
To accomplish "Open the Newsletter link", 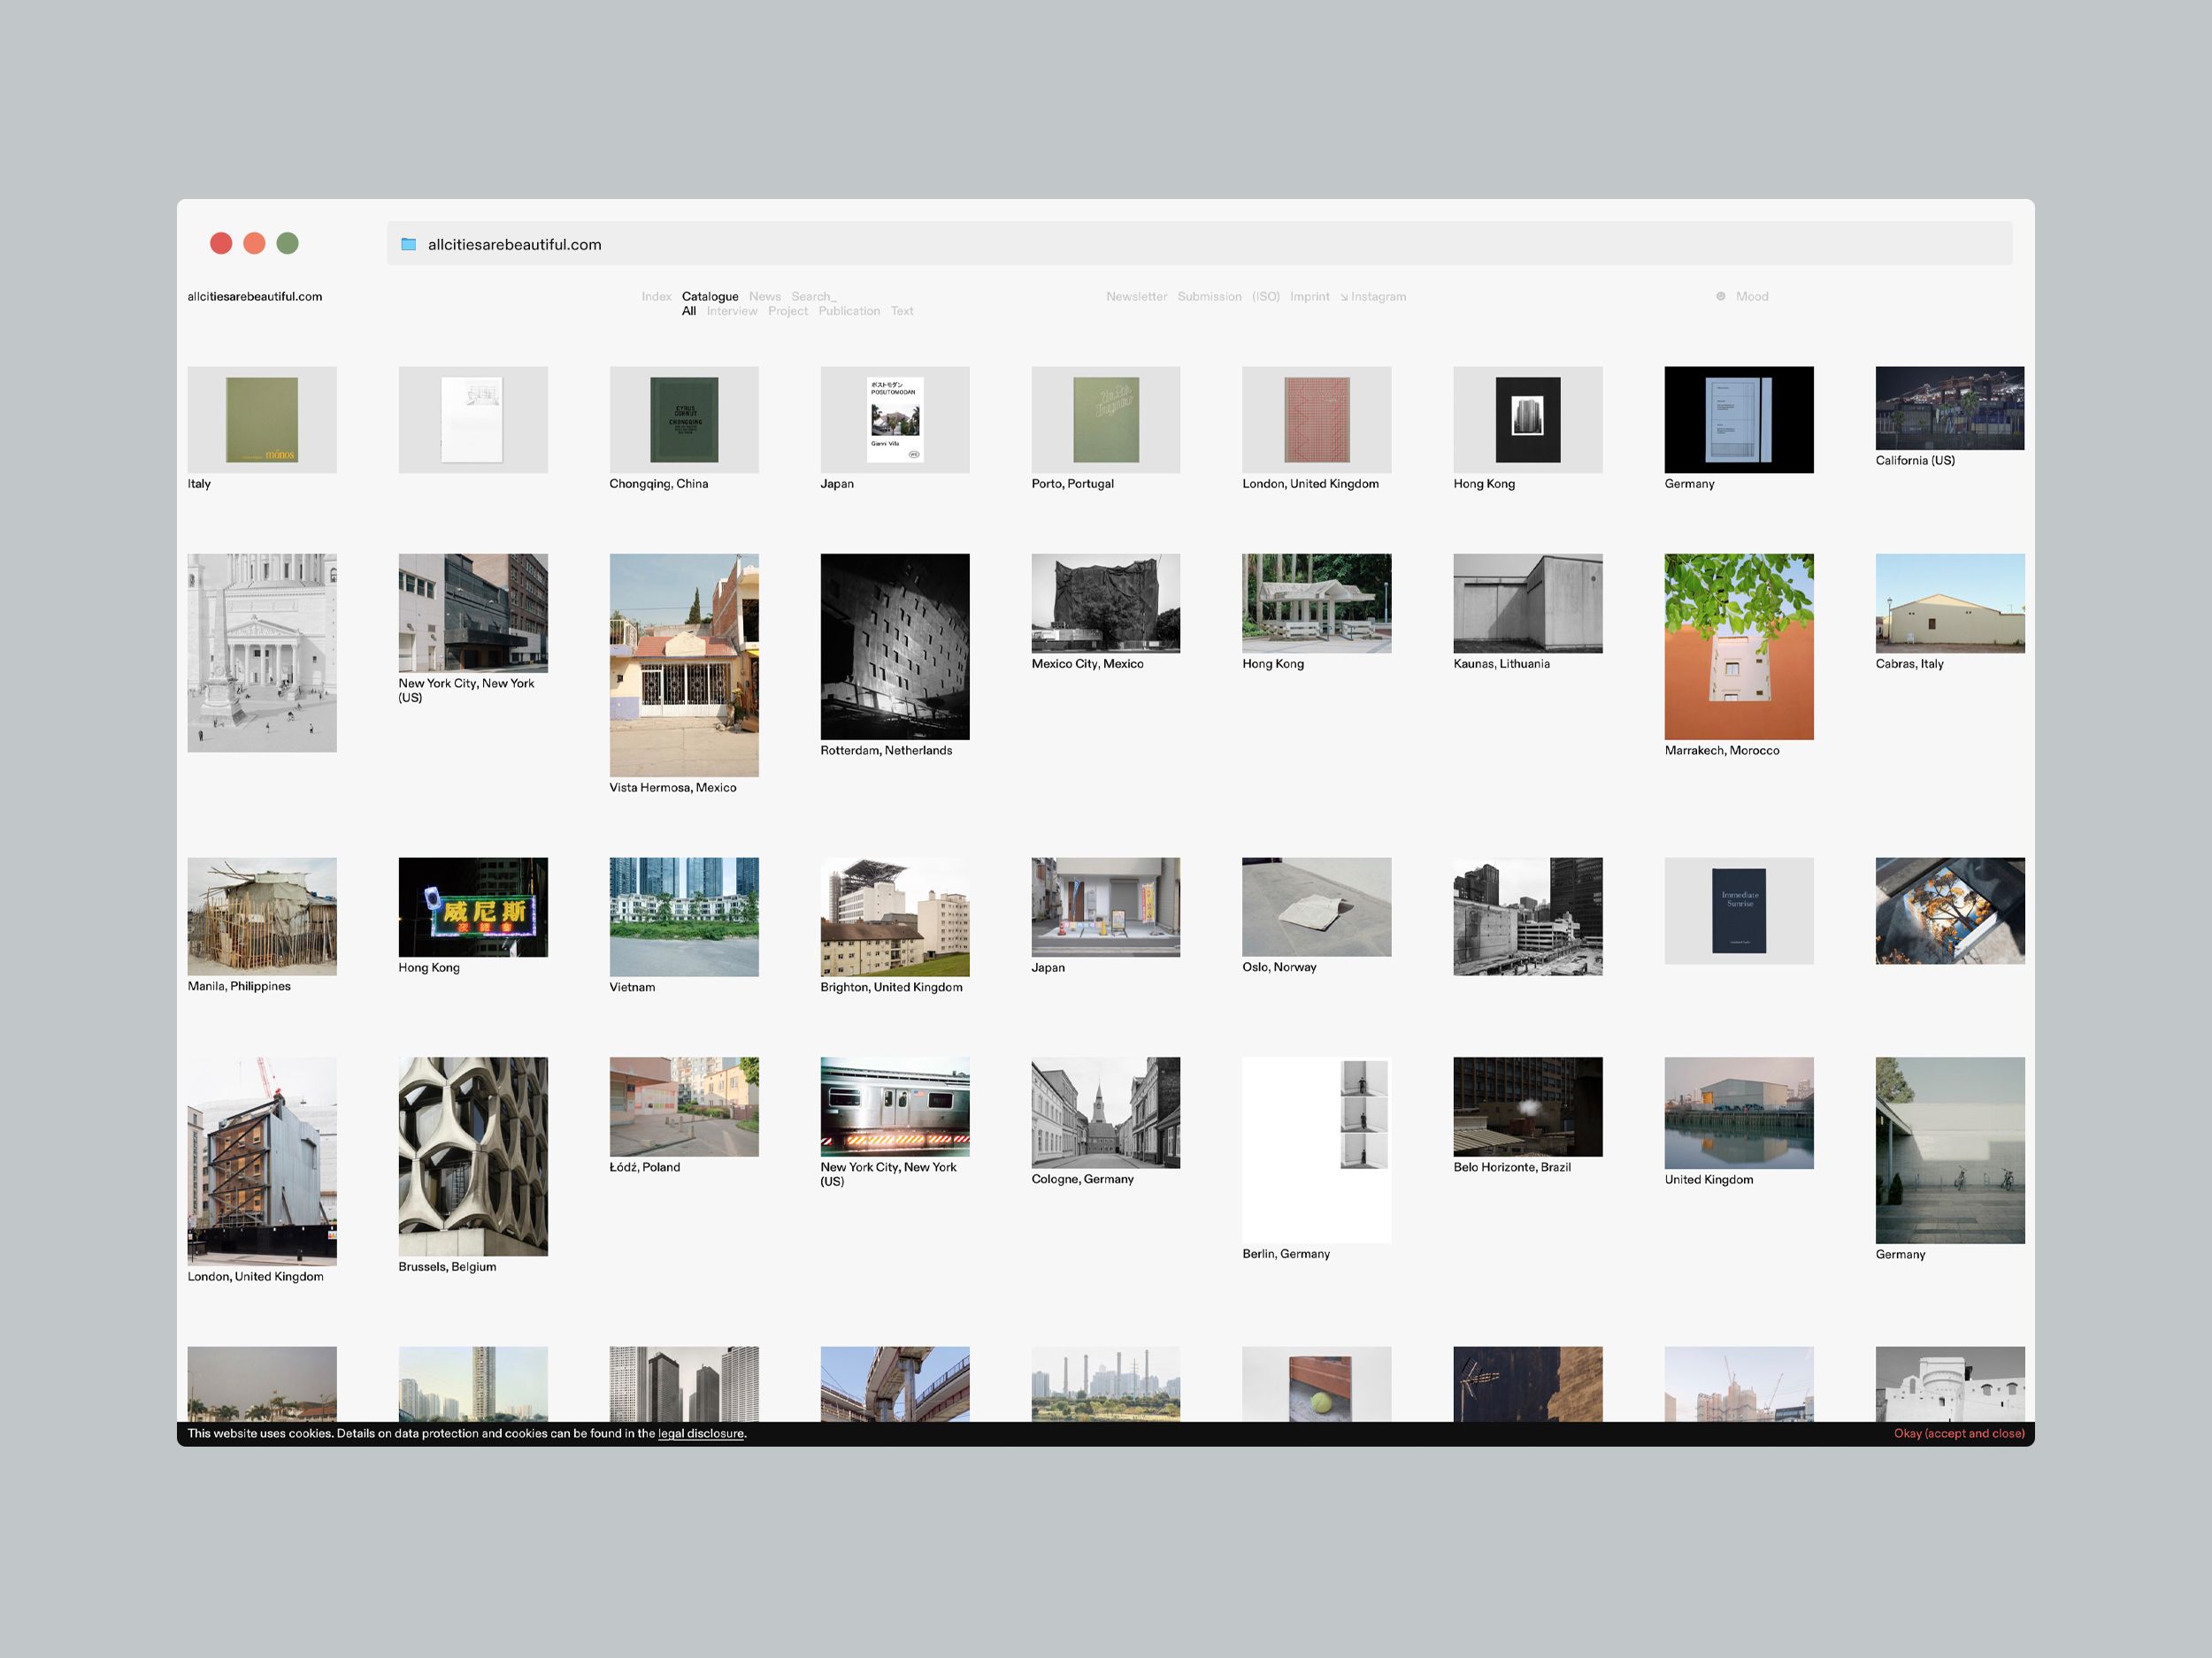I will [x=1135, y=297].
